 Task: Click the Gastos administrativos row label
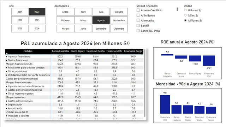coord(20,101)
